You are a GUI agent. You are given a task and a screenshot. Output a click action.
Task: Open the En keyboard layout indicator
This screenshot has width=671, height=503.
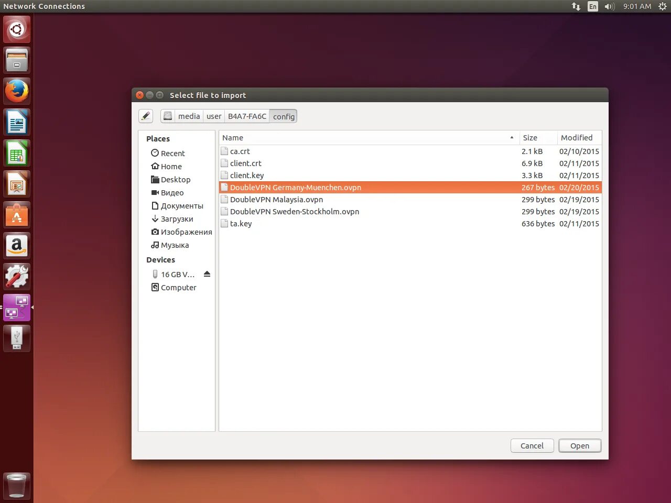tap(593, 6)
